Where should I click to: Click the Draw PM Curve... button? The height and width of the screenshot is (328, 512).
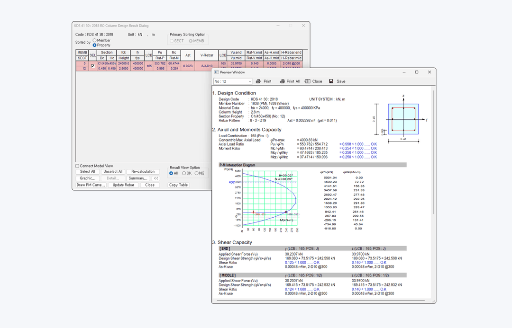(91, 185)
